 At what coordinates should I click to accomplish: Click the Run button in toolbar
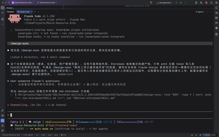point(177,3)
